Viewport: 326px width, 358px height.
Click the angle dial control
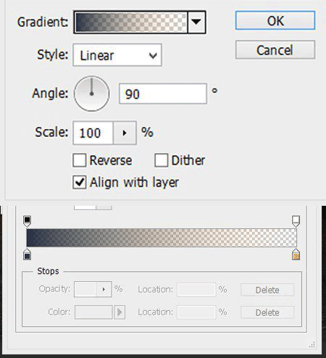point(91,93)
